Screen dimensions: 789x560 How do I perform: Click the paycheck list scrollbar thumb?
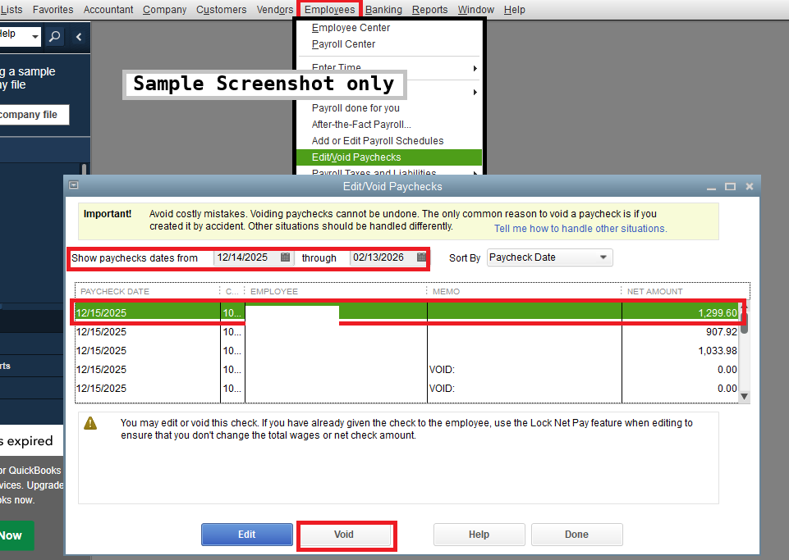[744, 321]
